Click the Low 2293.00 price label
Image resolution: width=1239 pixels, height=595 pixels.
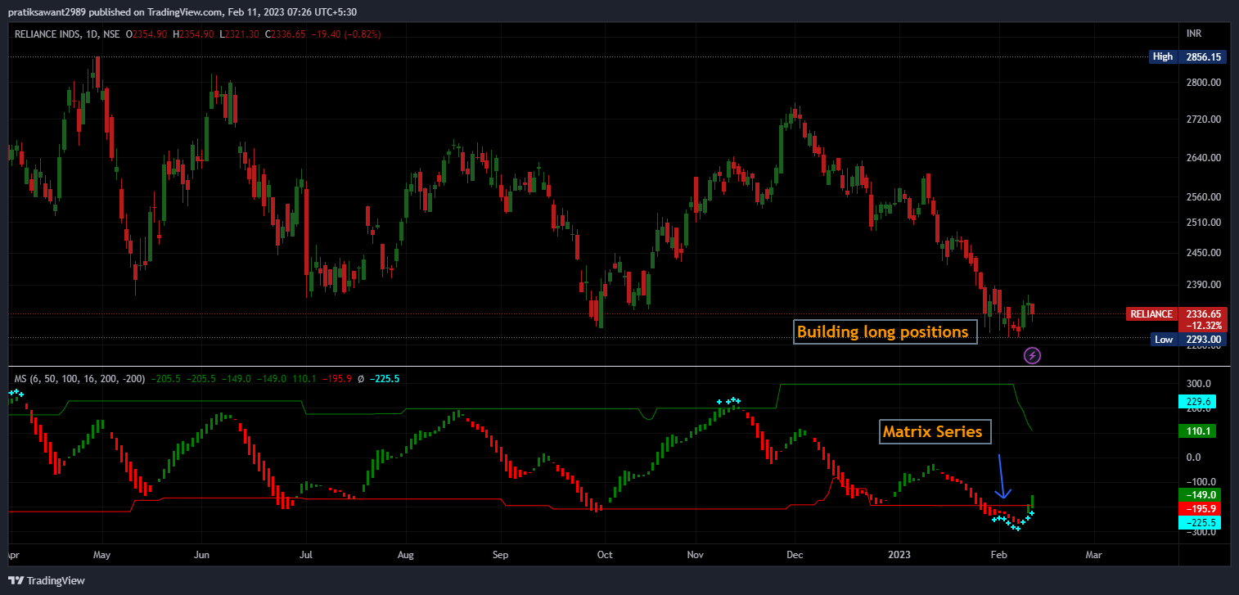(1187, 340)
